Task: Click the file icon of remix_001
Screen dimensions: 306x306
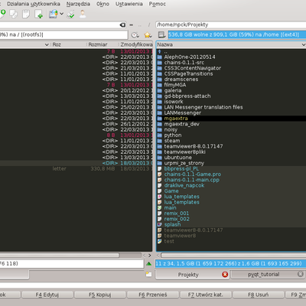Action: coord(160,213)
